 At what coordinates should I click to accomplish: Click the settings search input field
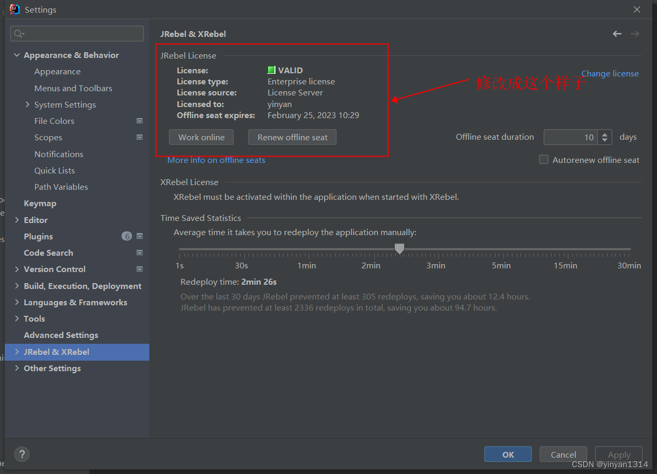77,34
